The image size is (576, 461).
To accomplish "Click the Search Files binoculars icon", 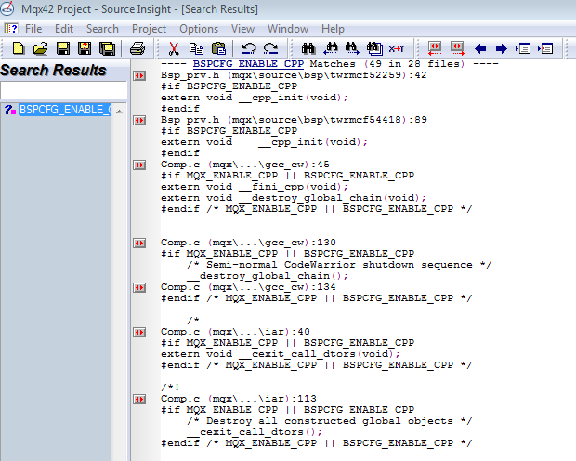I will 374,48.
